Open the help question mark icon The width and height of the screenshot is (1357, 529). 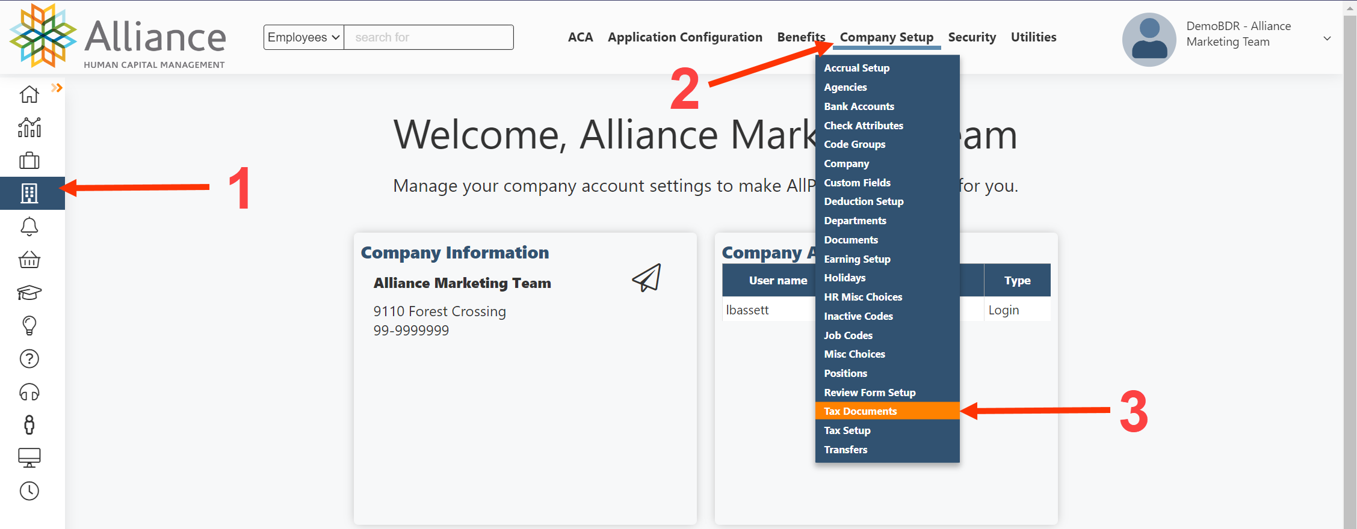(x=29, y=359)
